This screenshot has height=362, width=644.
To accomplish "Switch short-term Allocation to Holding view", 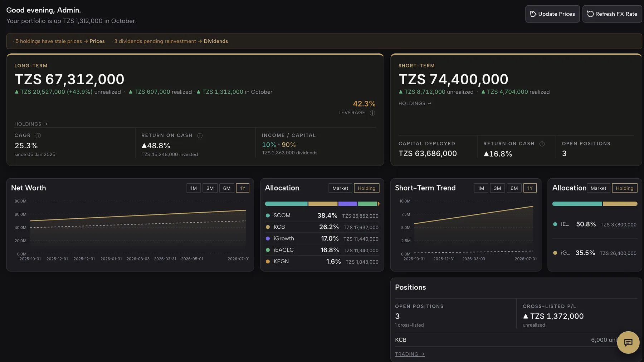I will [x=624, y=188].
